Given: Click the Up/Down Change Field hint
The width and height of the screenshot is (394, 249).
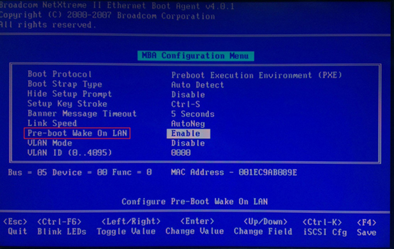Looking at the screenshot, I should coord(263,227).
